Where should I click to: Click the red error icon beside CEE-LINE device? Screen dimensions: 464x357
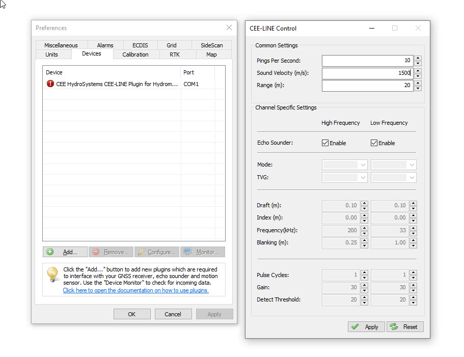[50, 84]
